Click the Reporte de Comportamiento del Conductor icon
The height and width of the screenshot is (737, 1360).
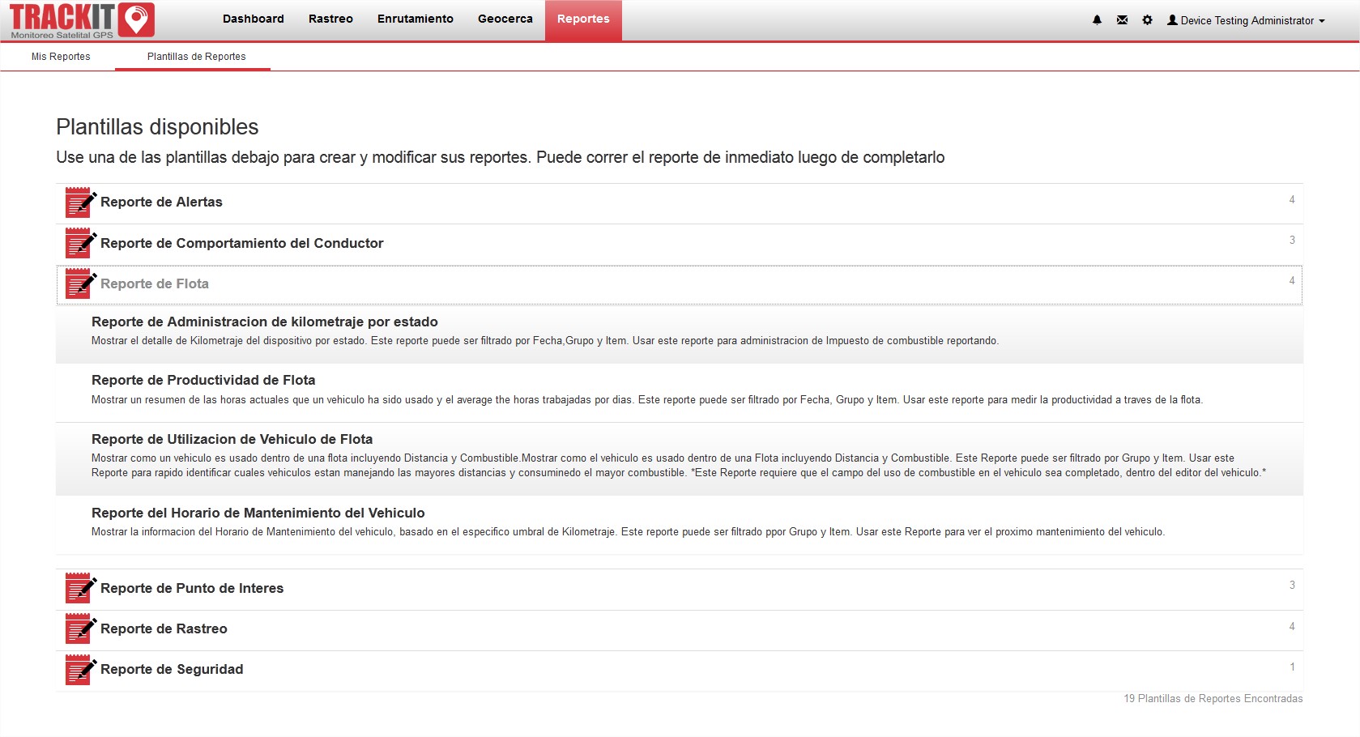click(80, 243)
